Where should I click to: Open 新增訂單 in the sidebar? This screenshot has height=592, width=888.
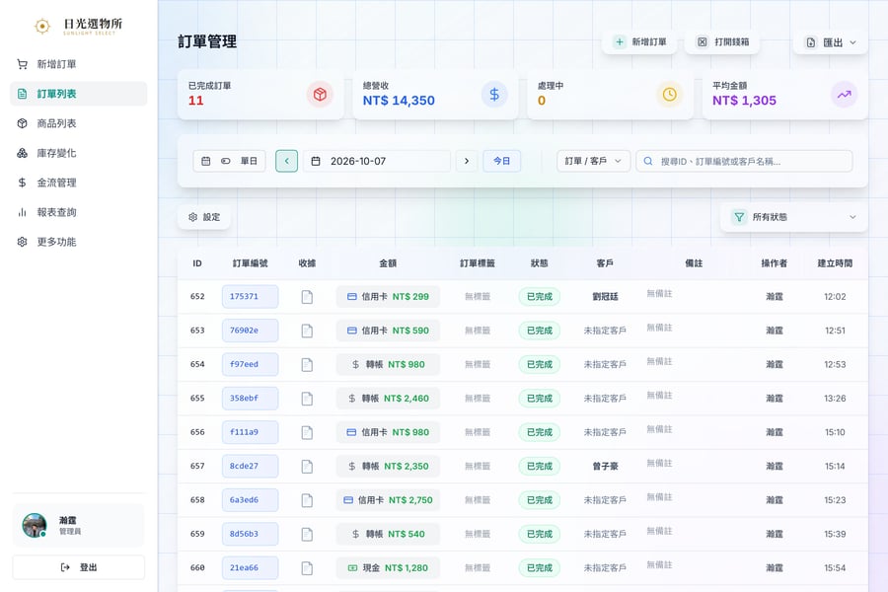(79, 64)
